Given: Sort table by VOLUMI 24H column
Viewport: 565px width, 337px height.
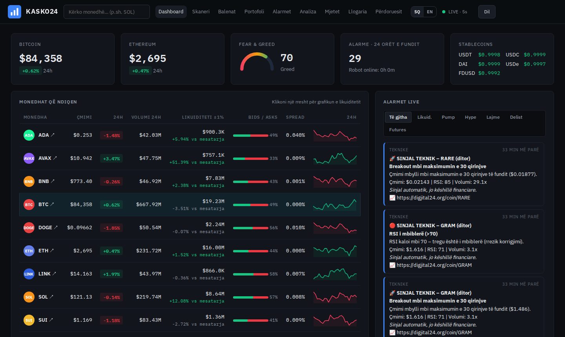Looking at the screenshot, I should pos(146,117).
